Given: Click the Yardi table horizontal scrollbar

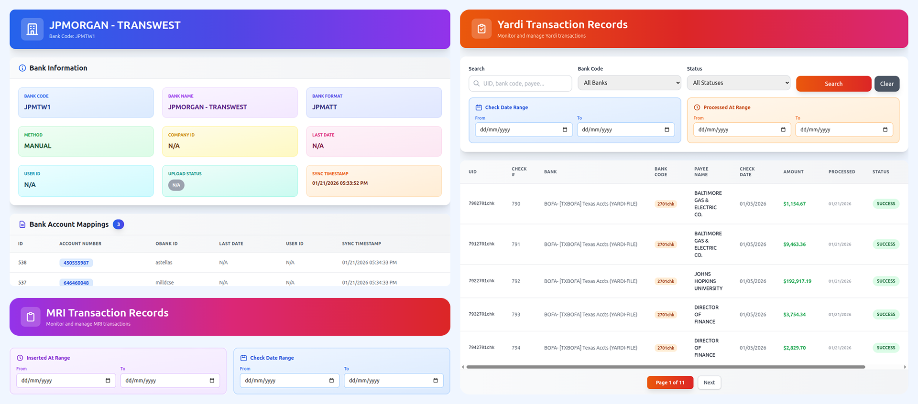Looking at the screenshot, I should pyautogui.click(x=666, y=367).
